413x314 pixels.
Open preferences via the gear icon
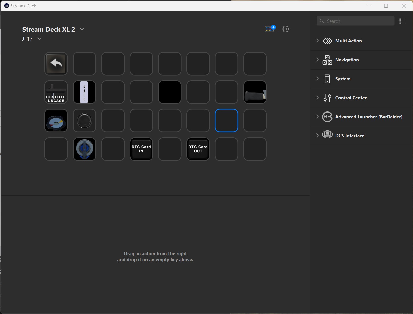point(286,29)
